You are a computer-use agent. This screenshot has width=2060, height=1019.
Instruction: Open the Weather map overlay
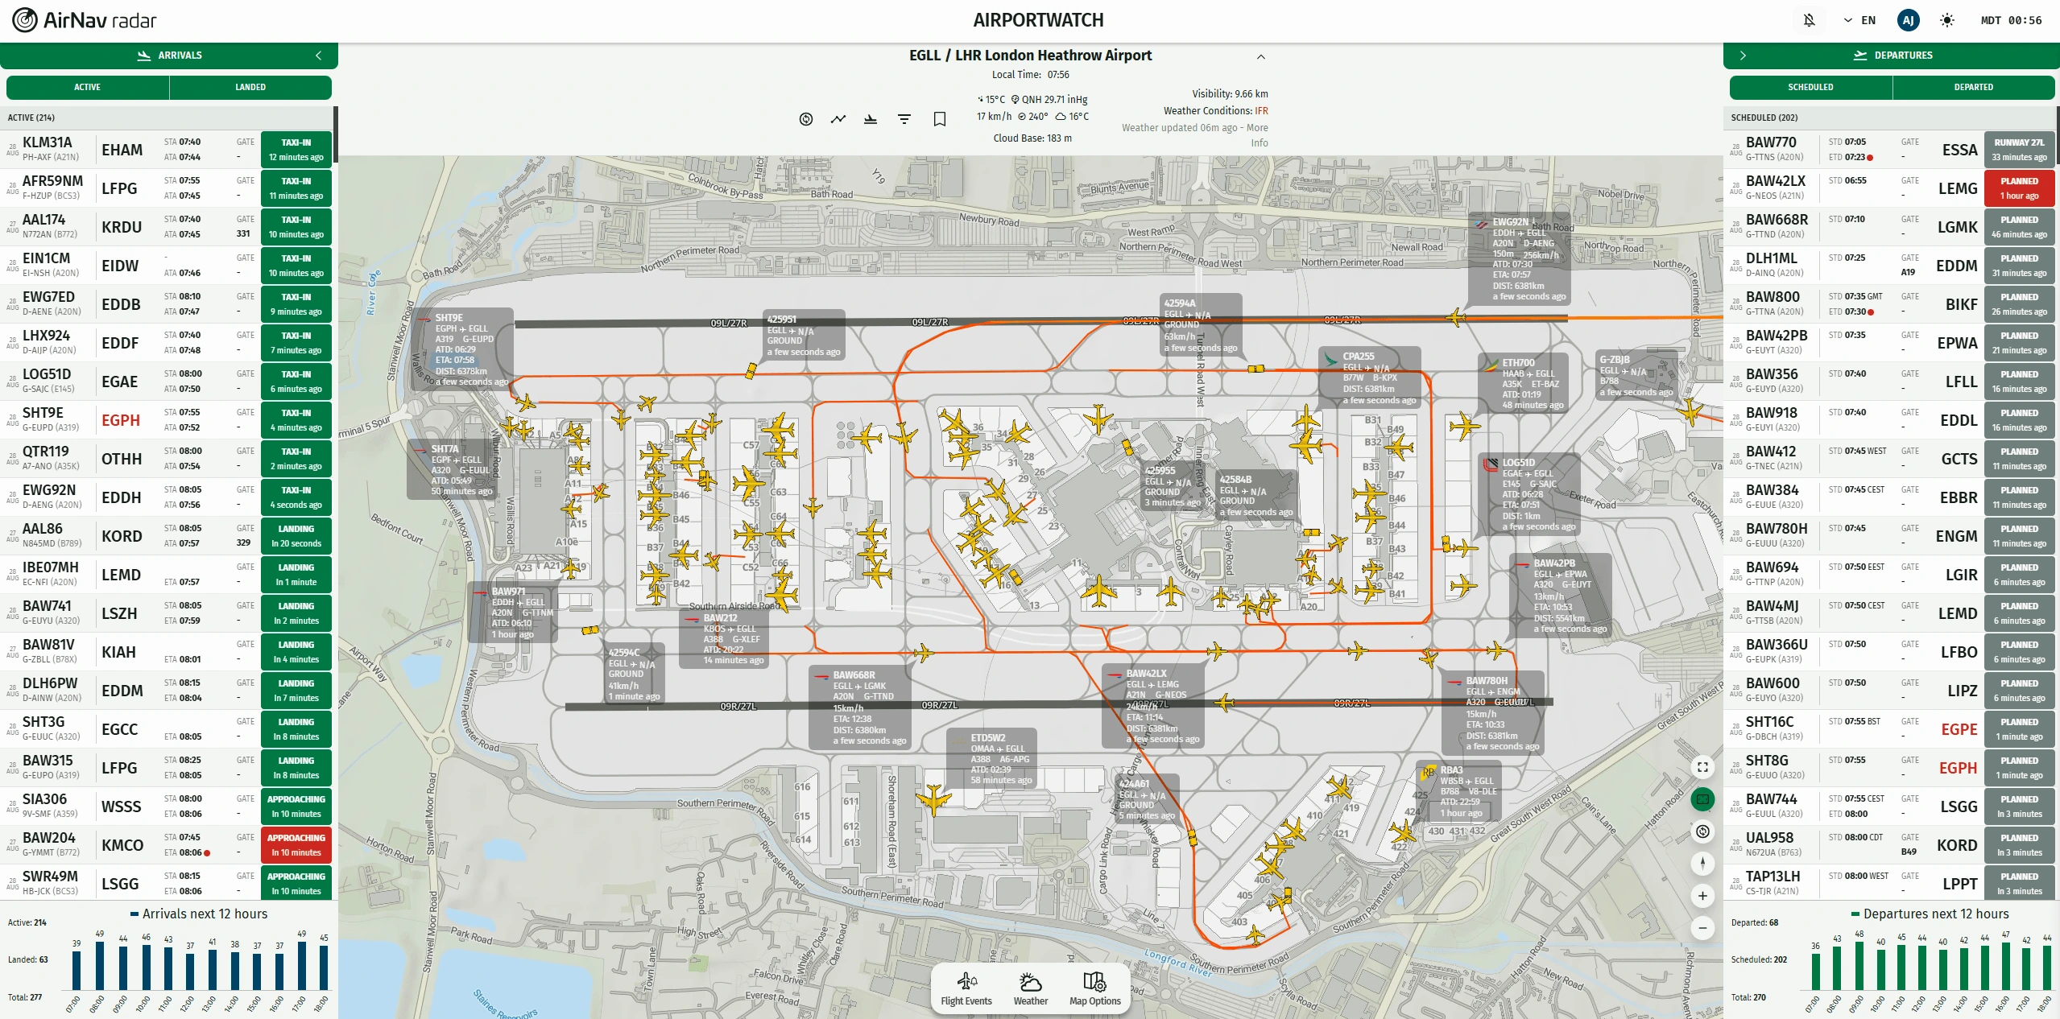pos(1031,989)
